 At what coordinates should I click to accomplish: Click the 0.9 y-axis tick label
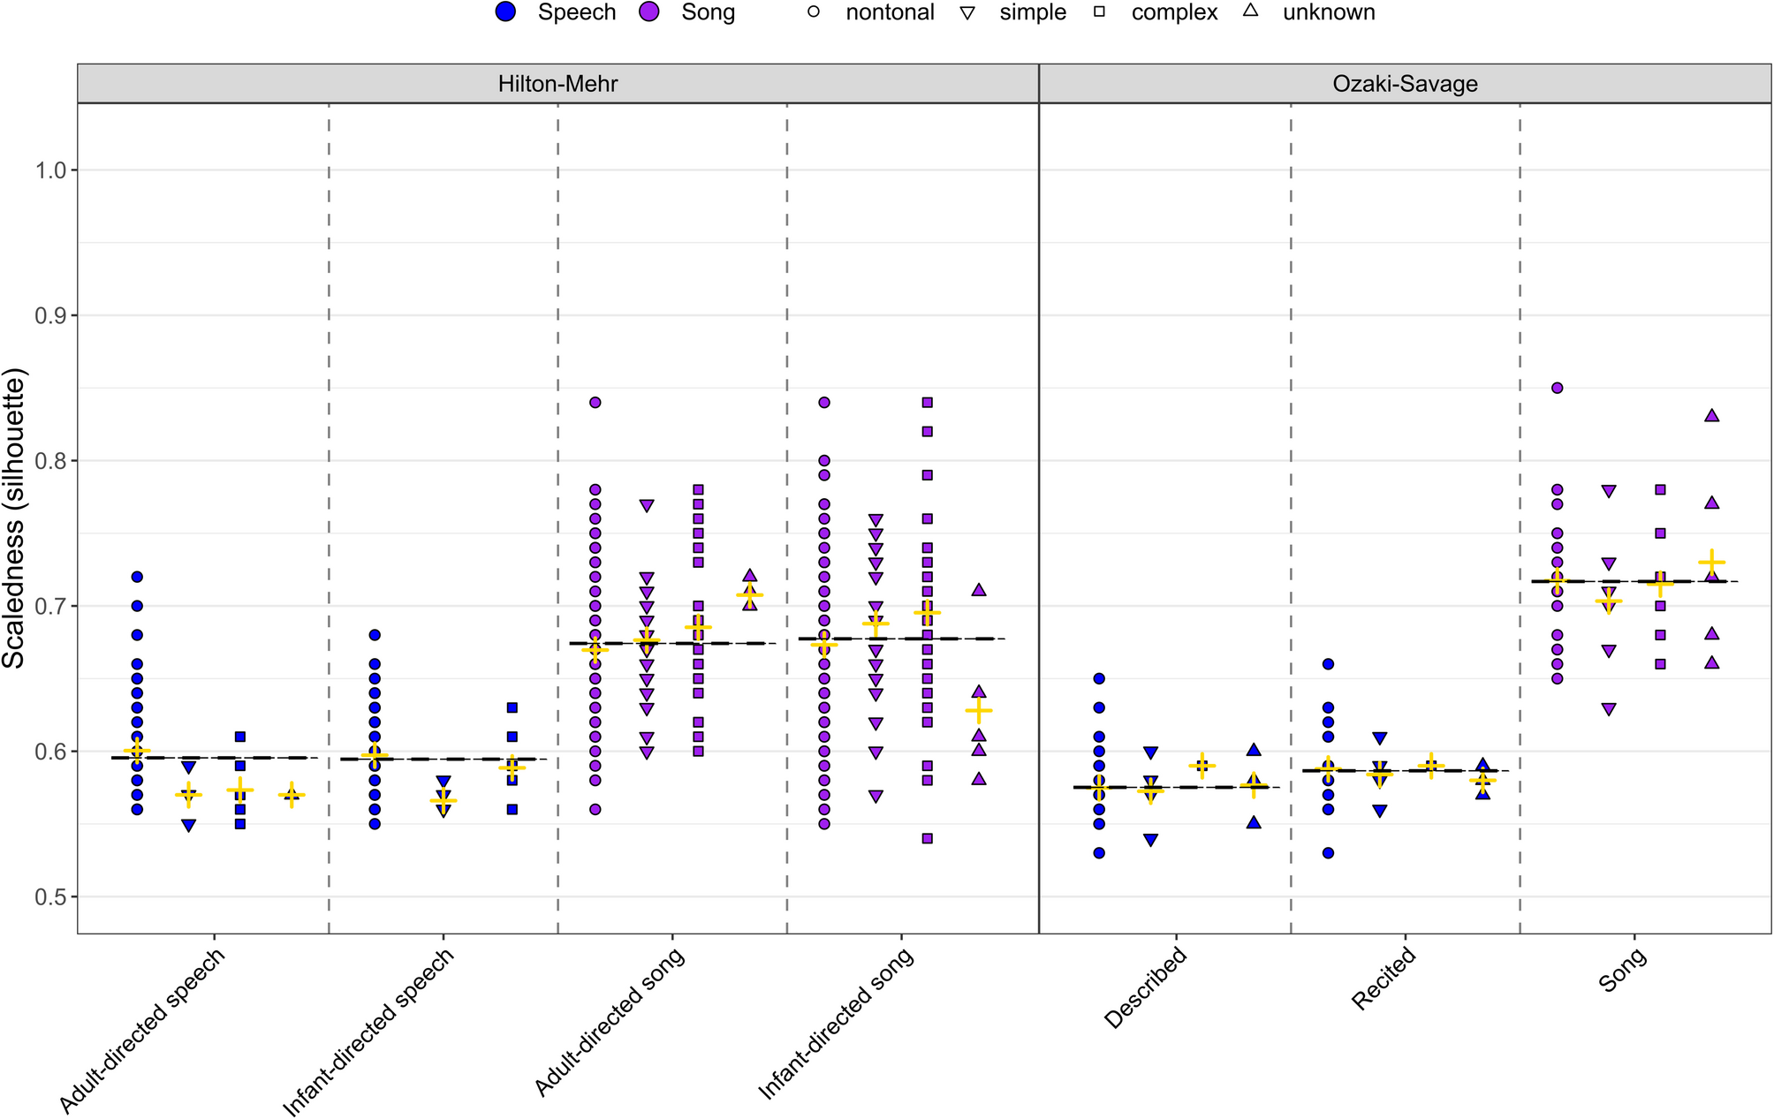49,316
